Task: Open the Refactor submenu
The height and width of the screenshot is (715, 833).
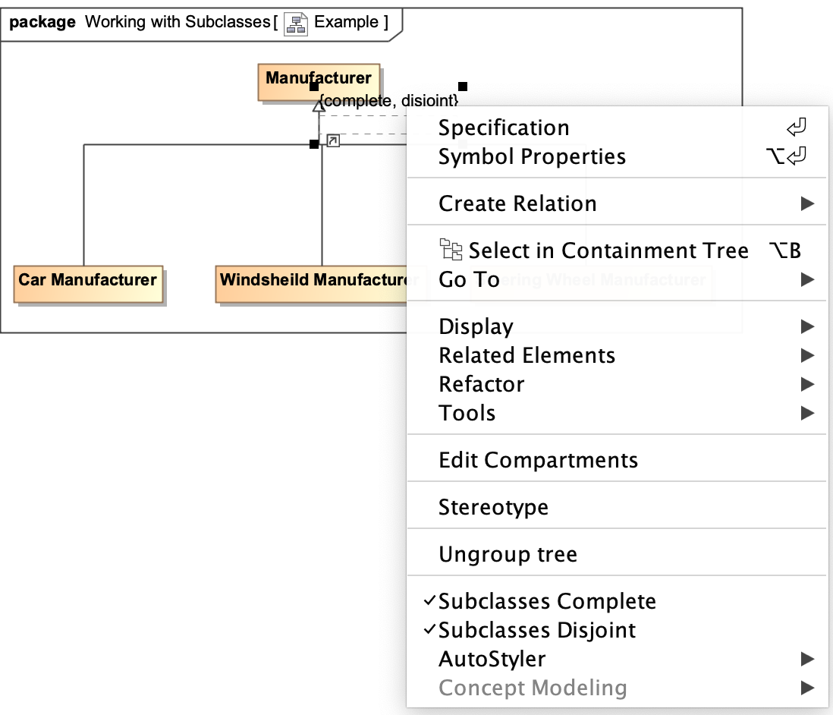Action: click(x=481, y=384)
